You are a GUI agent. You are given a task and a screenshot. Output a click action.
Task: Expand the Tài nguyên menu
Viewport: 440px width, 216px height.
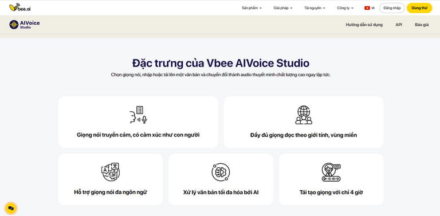315,8
